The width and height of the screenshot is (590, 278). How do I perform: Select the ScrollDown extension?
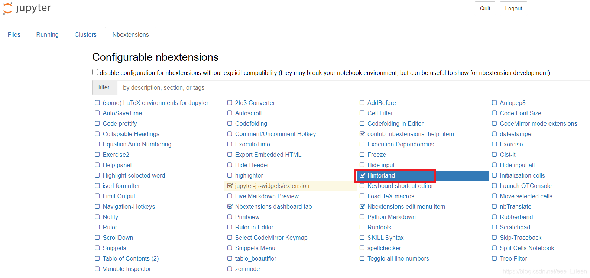click(x=118, y=238)
